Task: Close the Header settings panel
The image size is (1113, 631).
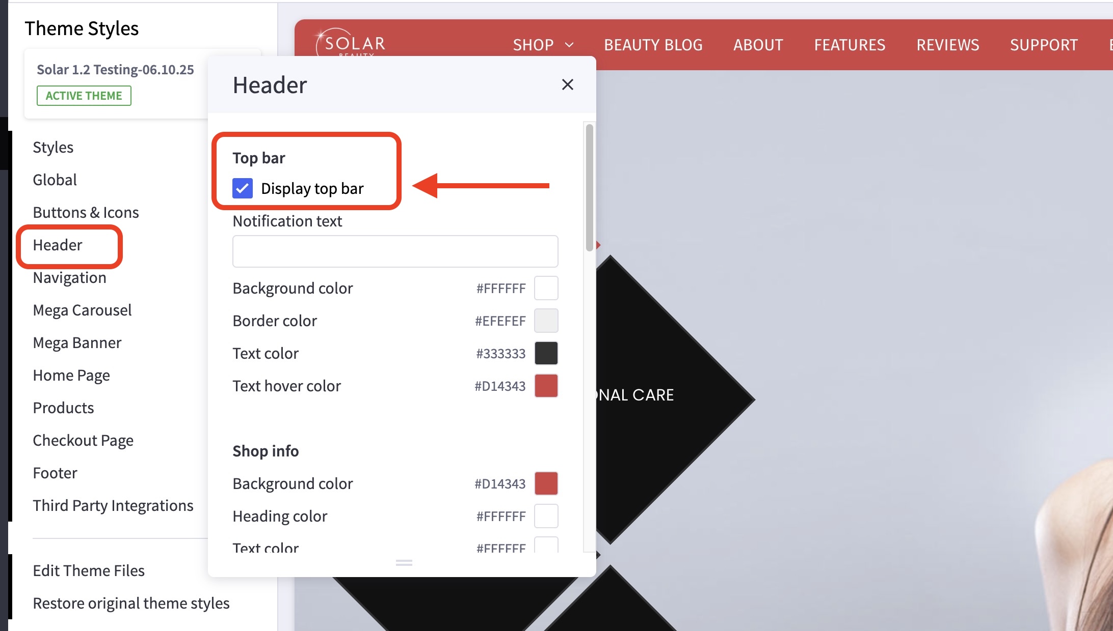Action: pos(567,84)
